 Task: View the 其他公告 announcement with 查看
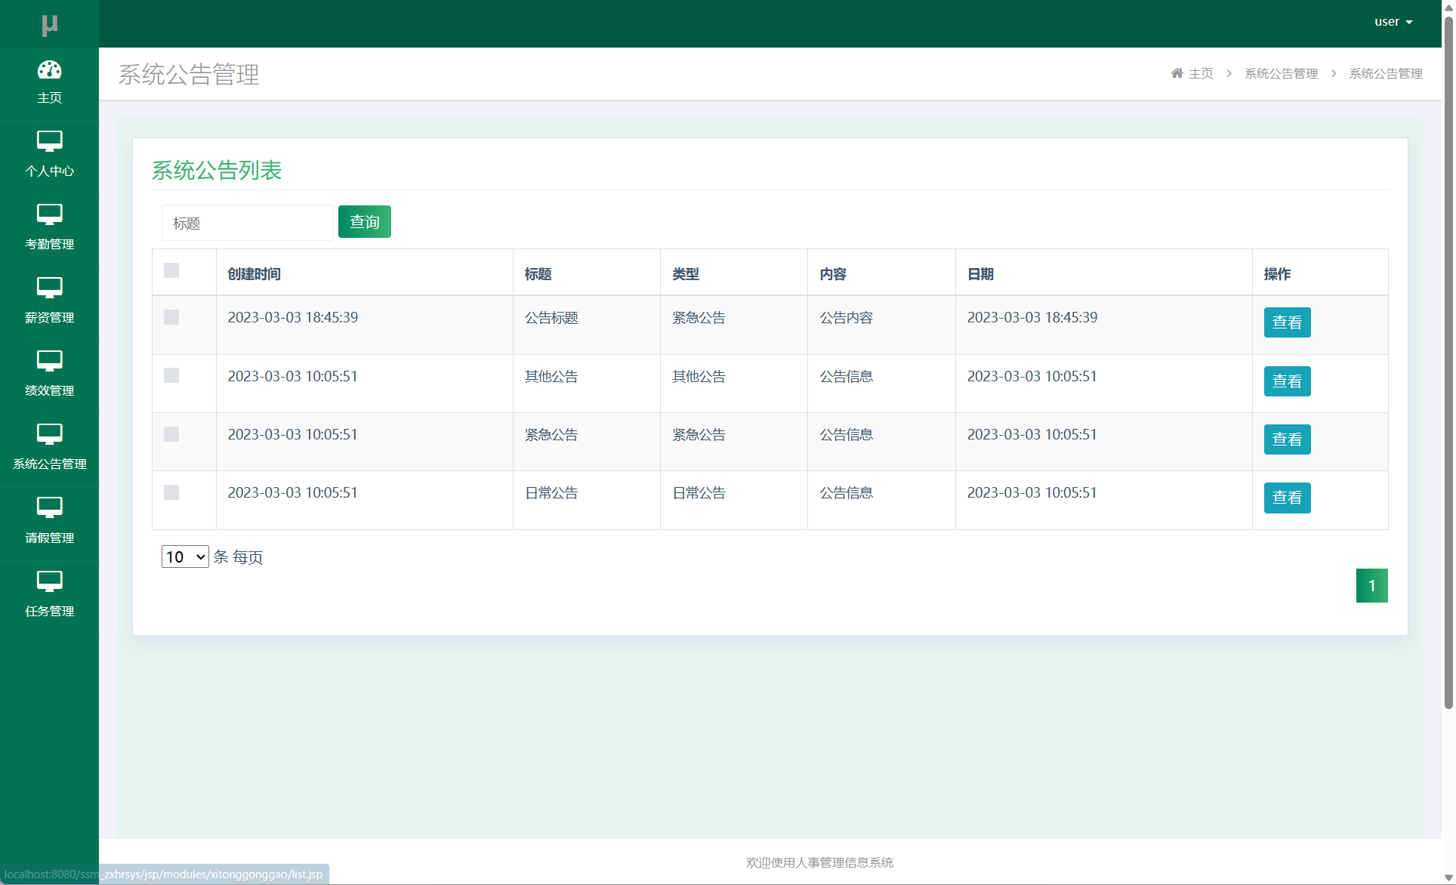[1287, 381]
